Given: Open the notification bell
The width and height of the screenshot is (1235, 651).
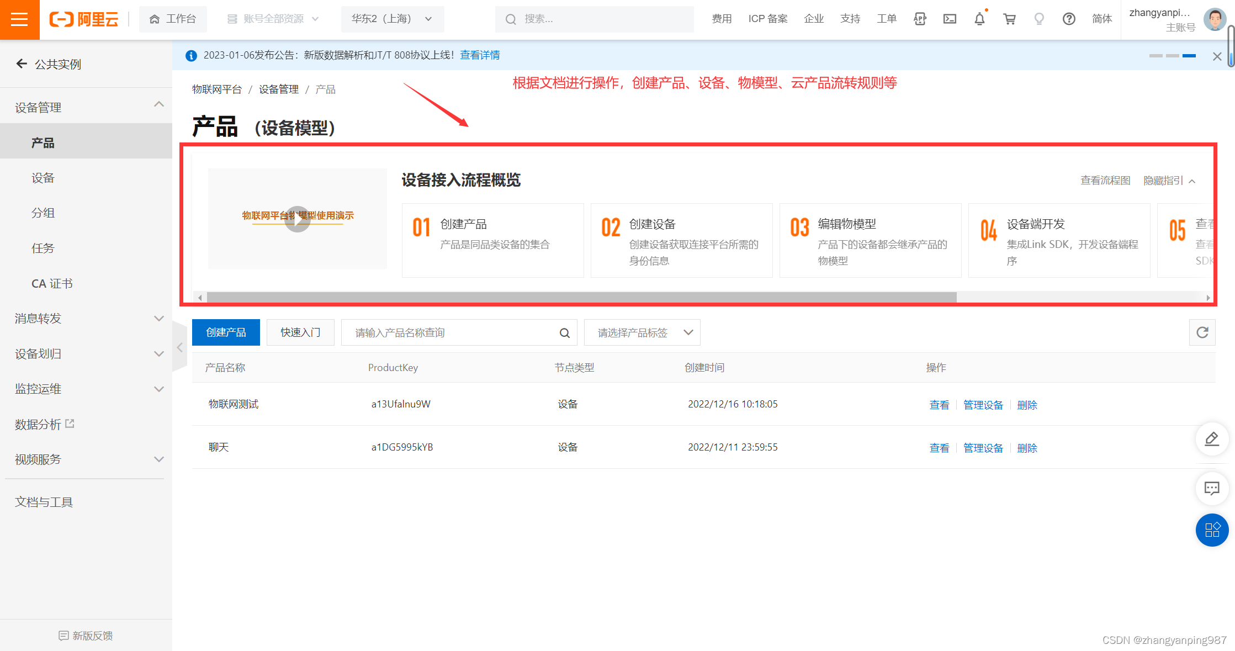Looking at the screenshot, I should point(979,19).
